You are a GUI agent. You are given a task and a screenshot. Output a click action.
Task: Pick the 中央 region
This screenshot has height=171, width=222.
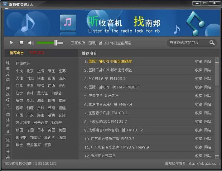pyautogui.click(x=19, y=71)
